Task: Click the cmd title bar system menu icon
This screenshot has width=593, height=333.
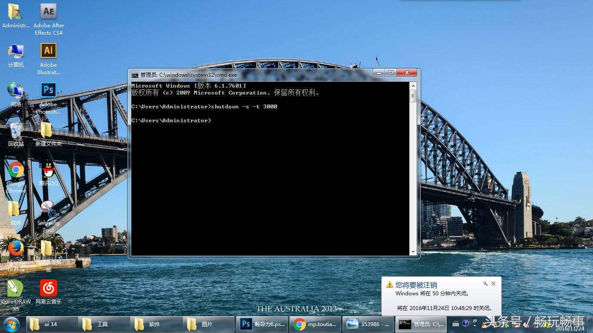Action: 135,75
